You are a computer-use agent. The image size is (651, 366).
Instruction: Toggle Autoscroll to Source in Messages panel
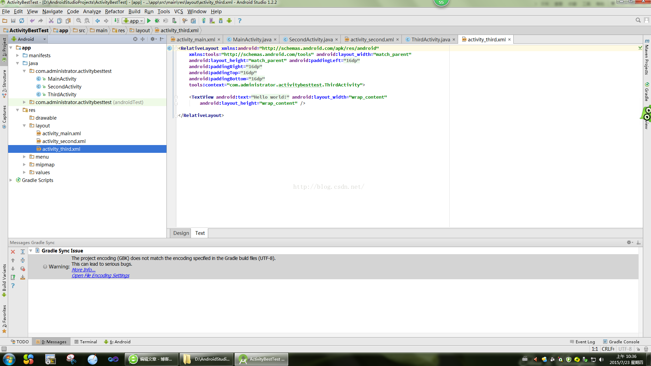23,277
